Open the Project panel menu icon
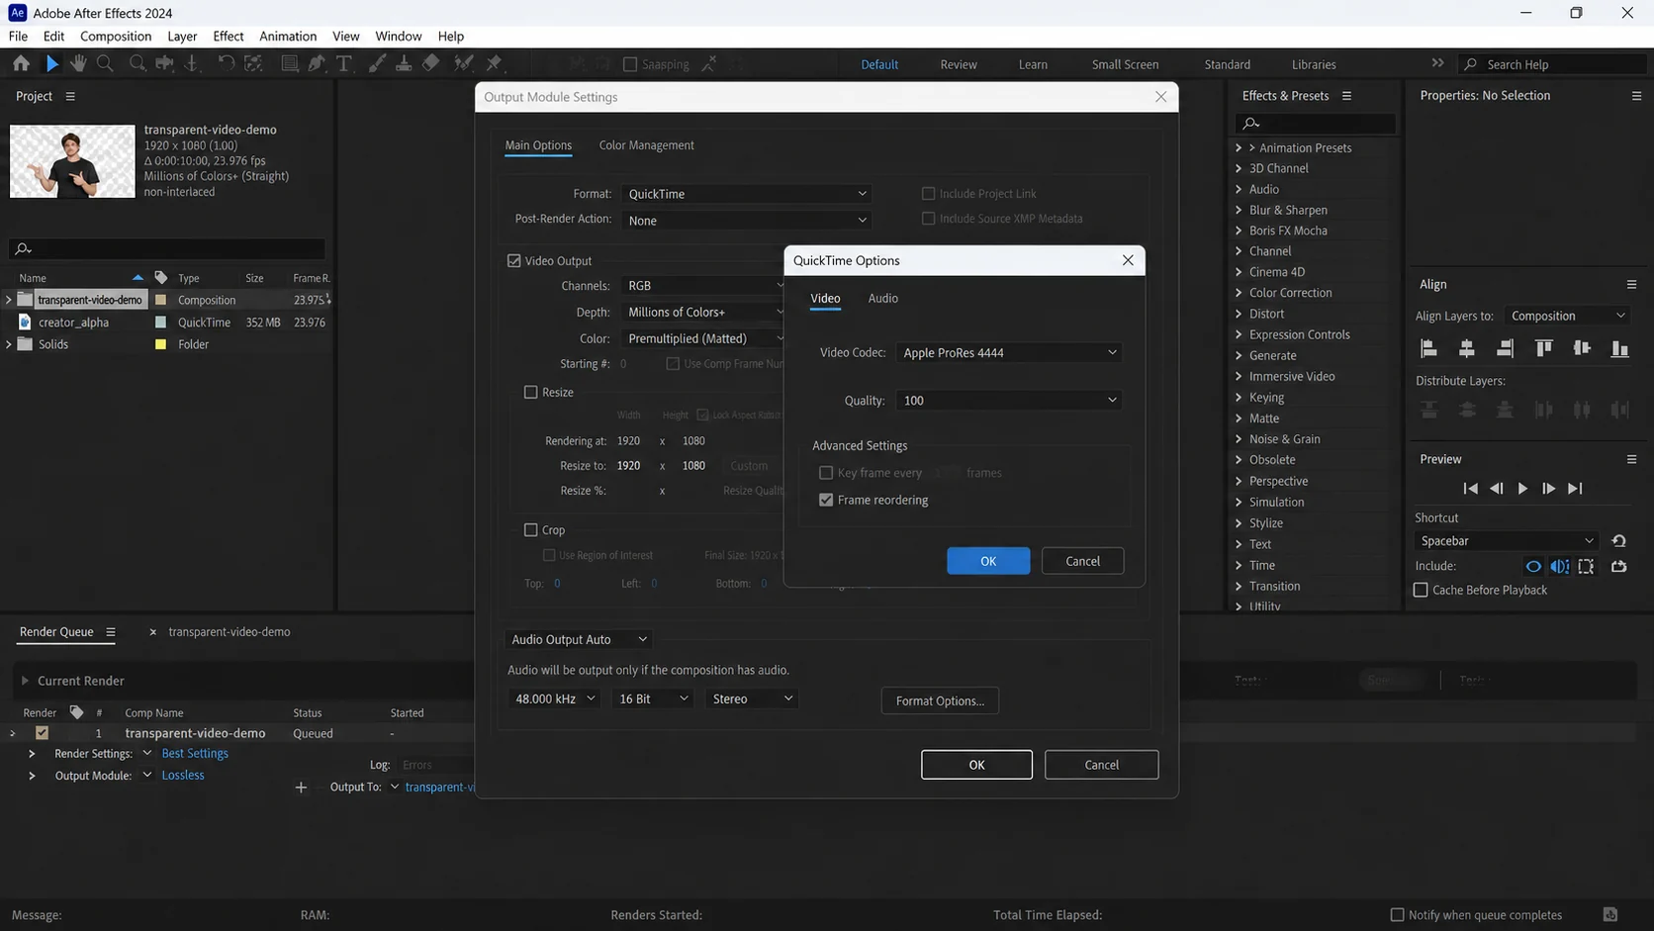1654x931 pixels. pos(70,96)
